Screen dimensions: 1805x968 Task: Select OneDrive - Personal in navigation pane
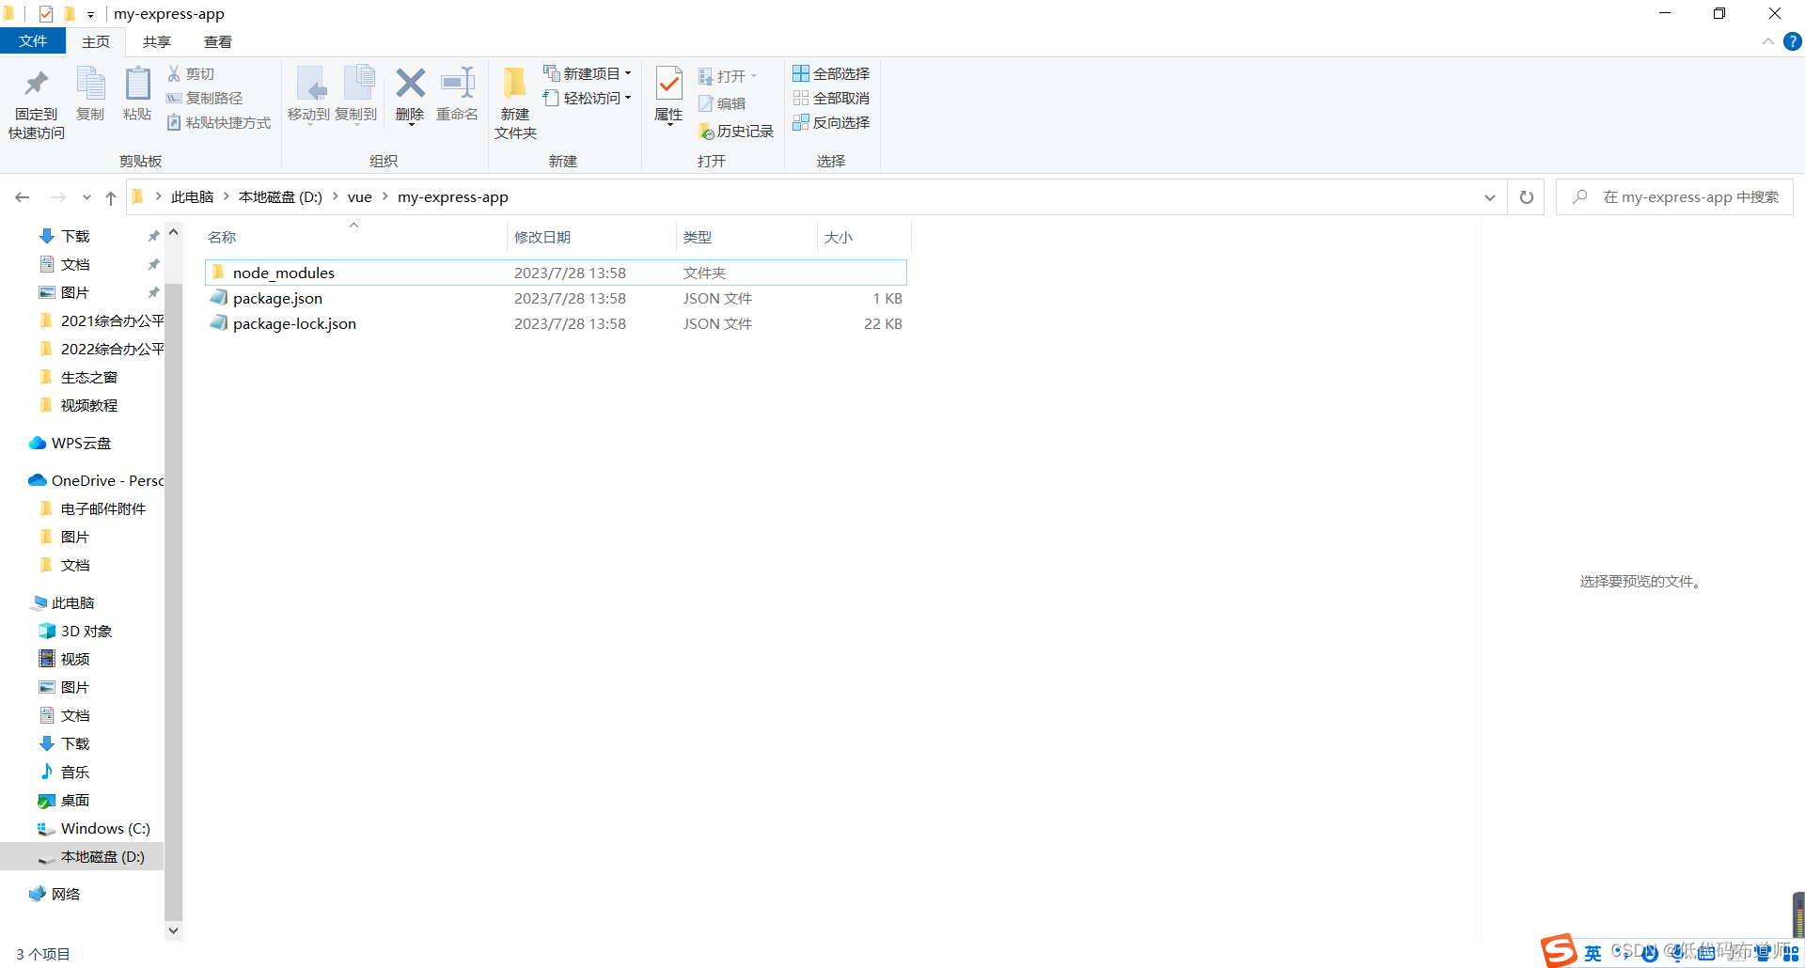pos(96,480)
